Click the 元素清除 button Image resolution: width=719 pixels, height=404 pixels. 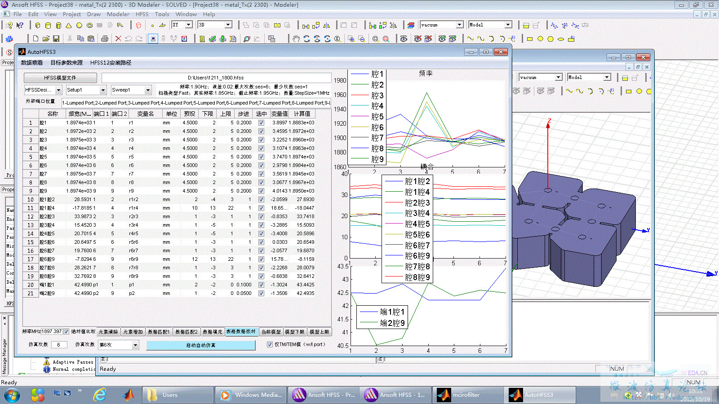tap(108, 332)
